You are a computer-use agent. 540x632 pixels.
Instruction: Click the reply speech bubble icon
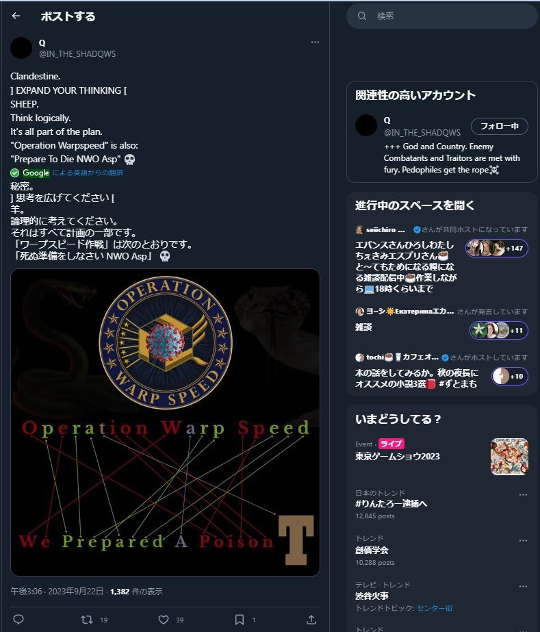point(18,620)
